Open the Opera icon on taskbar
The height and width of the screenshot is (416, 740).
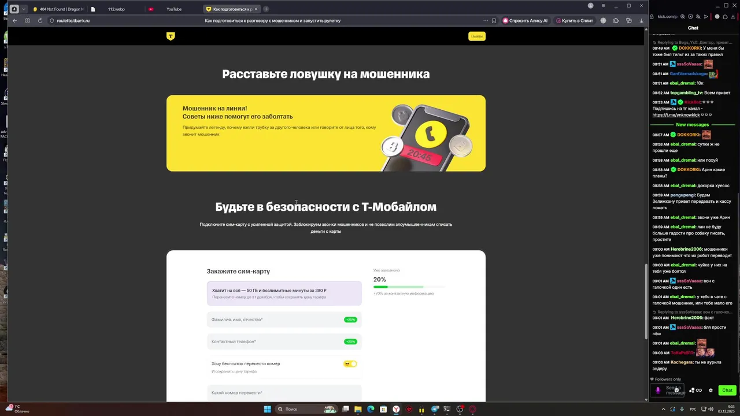pyautogui.click(x=472, y=409)
